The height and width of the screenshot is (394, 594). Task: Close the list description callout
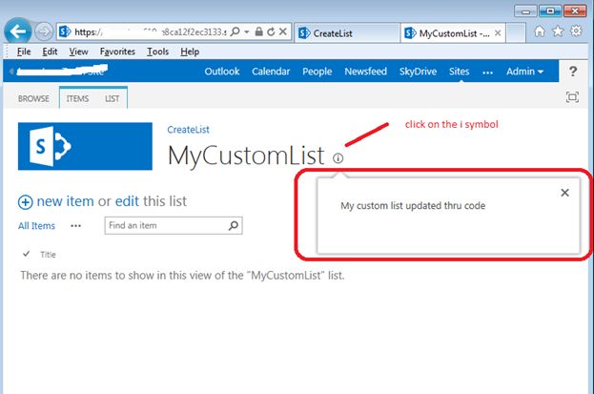tap(564, 193)
